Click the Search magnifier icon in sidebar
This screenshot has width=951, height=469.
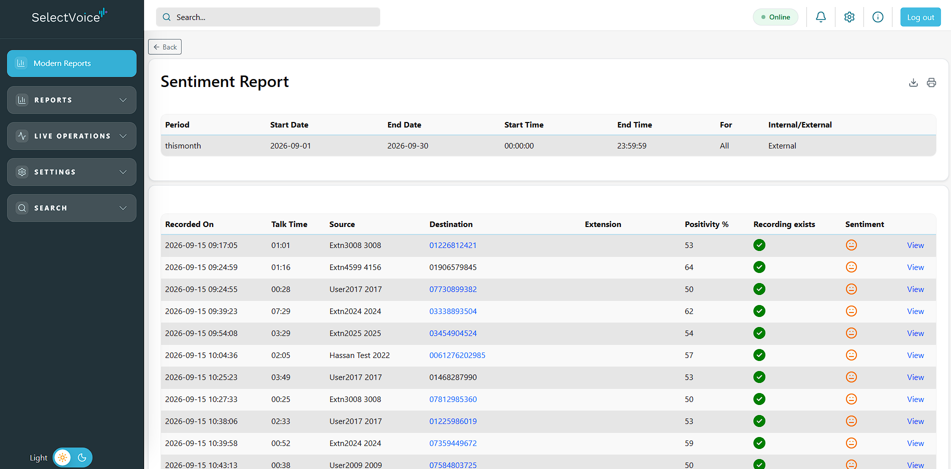pyautogui.click(x=22, y=208)
